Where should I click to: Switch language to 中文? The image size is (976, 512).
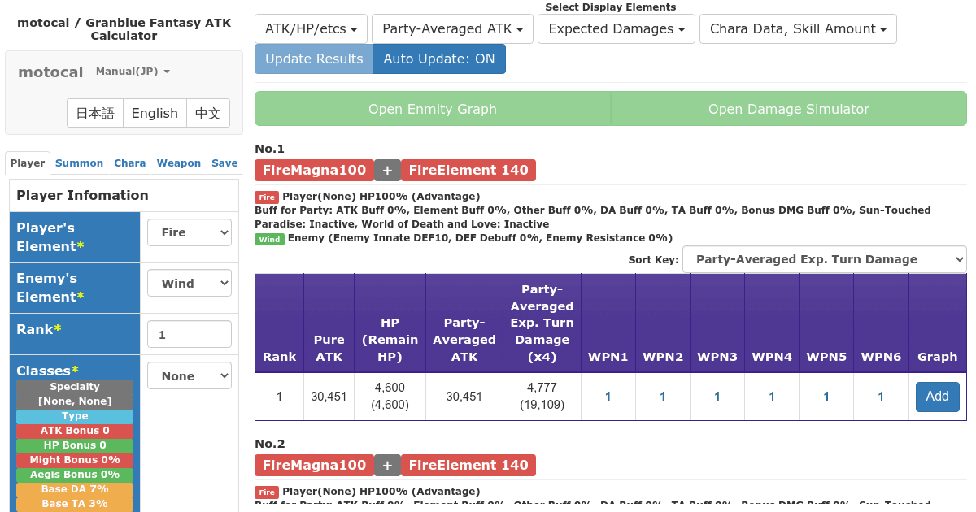[x=208, y=113]
